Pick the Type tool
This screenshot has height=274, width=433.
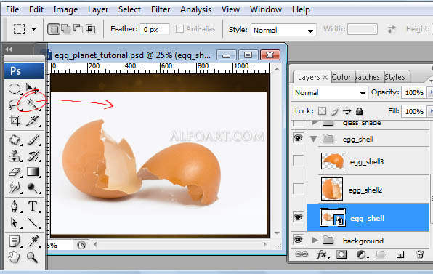point(33,206)
